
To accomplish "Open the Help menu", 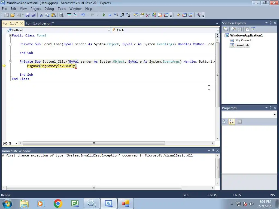I will coord(89,8).
